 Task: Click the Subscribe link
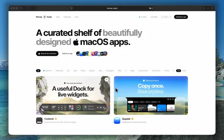(154, 17)
